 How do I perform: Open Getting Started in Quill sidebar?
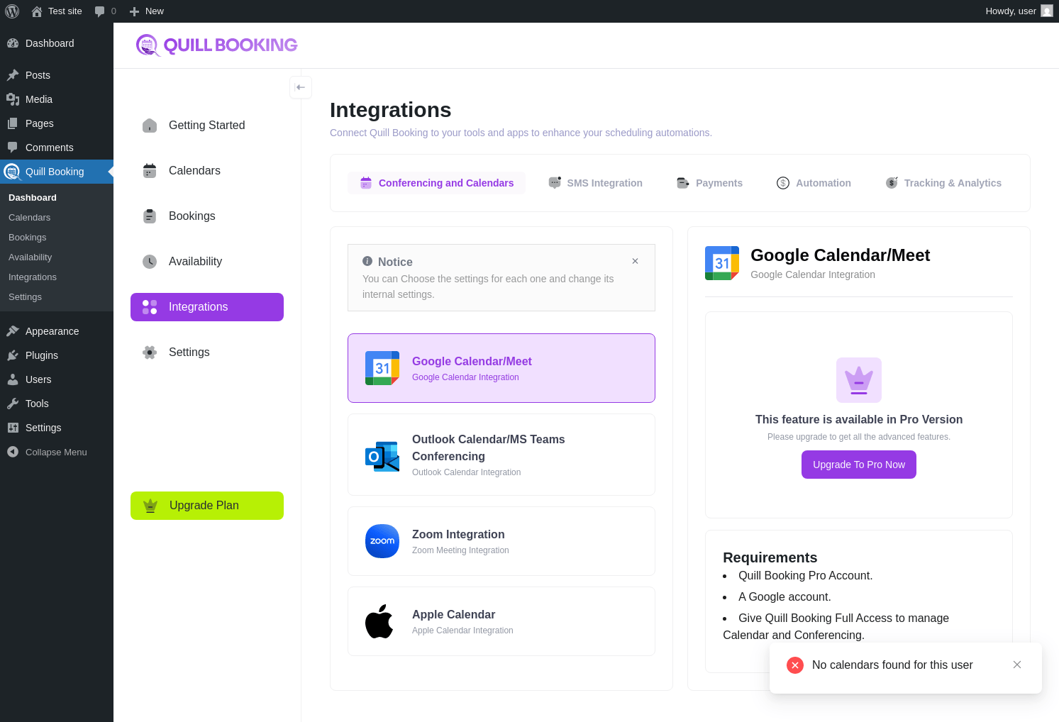pyautogui.click(x=206, y=126)
